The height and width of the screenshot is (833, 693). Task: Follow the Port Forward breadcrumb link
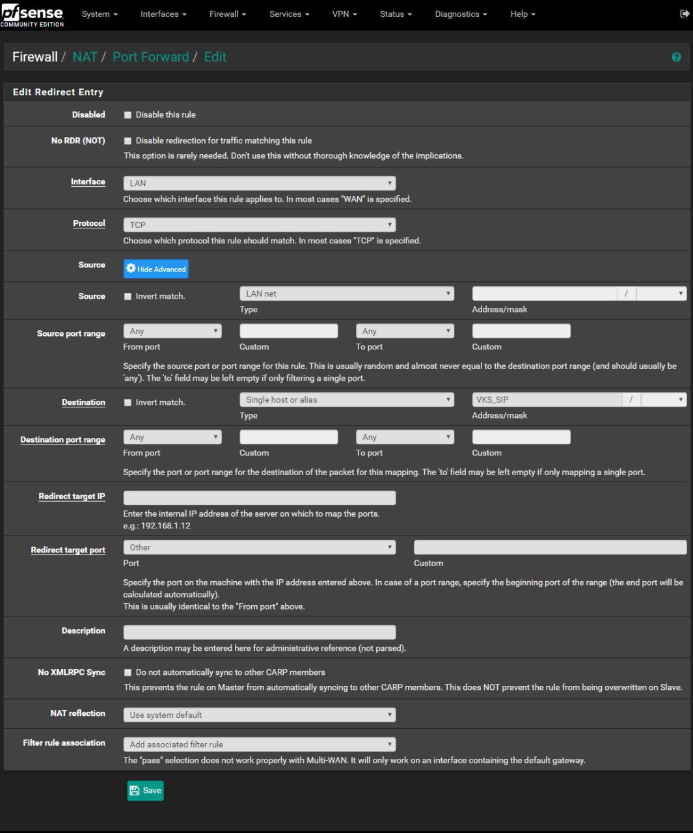[151, 57]
